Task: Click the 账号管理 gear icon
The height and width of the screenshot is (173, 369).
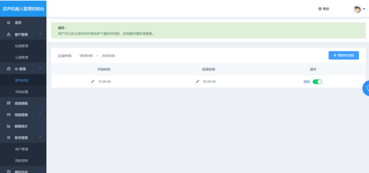Action: [9, 137]
